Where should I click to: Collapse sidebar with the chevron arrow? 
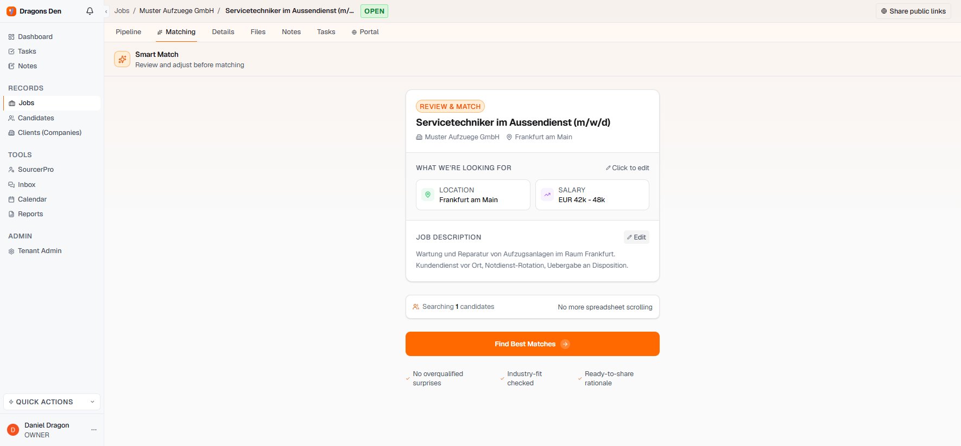106,11
